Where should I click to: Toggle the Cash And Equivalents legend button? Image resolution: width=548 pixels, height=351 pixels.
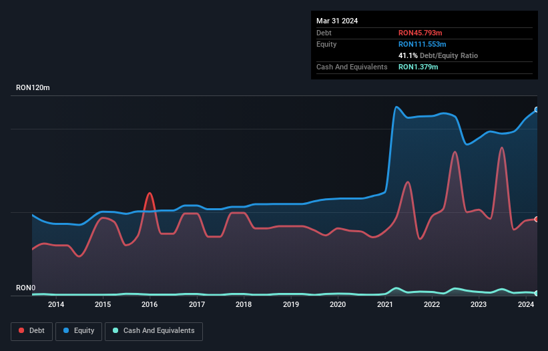(x=154, y=331)
